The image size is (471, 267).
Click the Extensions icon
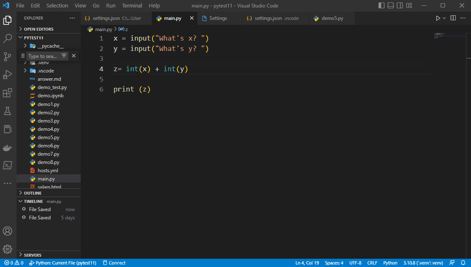pos(7,93)
